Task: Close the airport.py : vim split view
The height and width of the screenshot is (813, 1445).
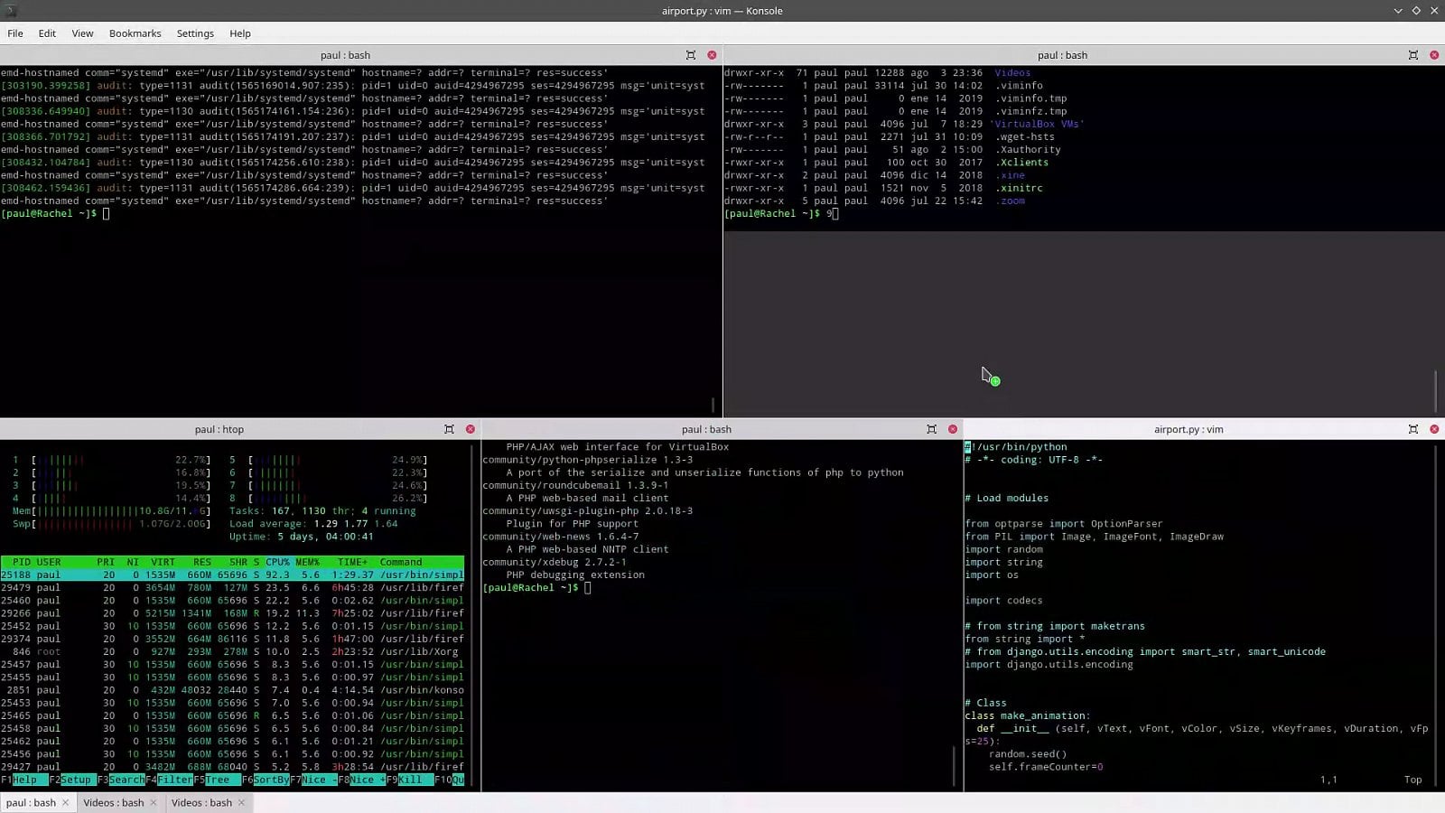Action: [x=1433, y=429]
